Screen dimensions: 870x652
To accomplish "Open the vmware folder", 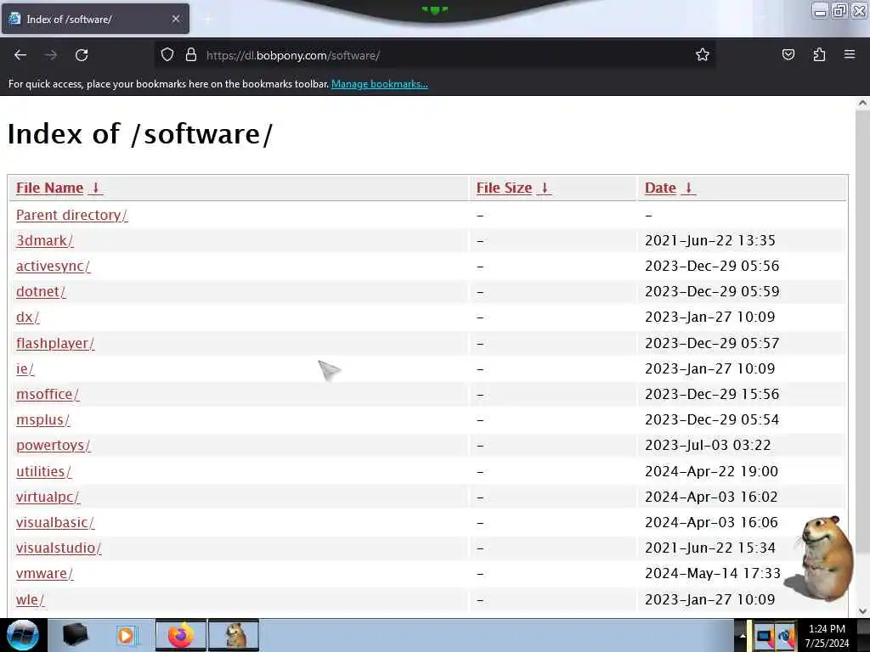I will 44,573.
